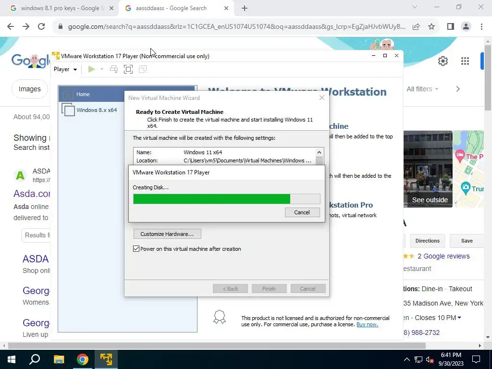Viewport: 492px width, 369px height.
Task: Open Chrome tab search chevron
Action: click(415, 7)
